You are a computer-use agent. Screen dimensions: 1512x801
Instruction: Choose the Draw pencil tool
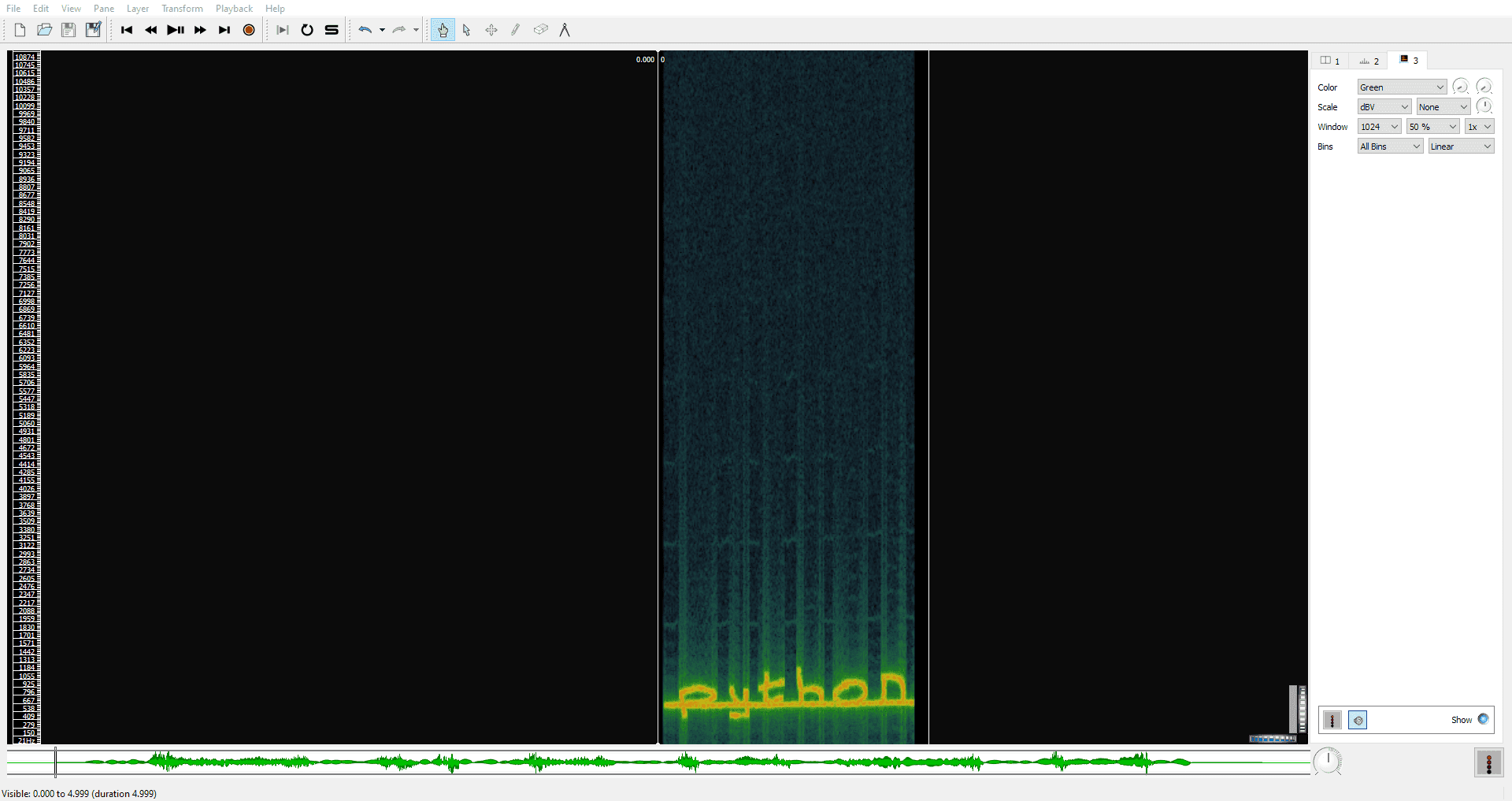[516, 30]
